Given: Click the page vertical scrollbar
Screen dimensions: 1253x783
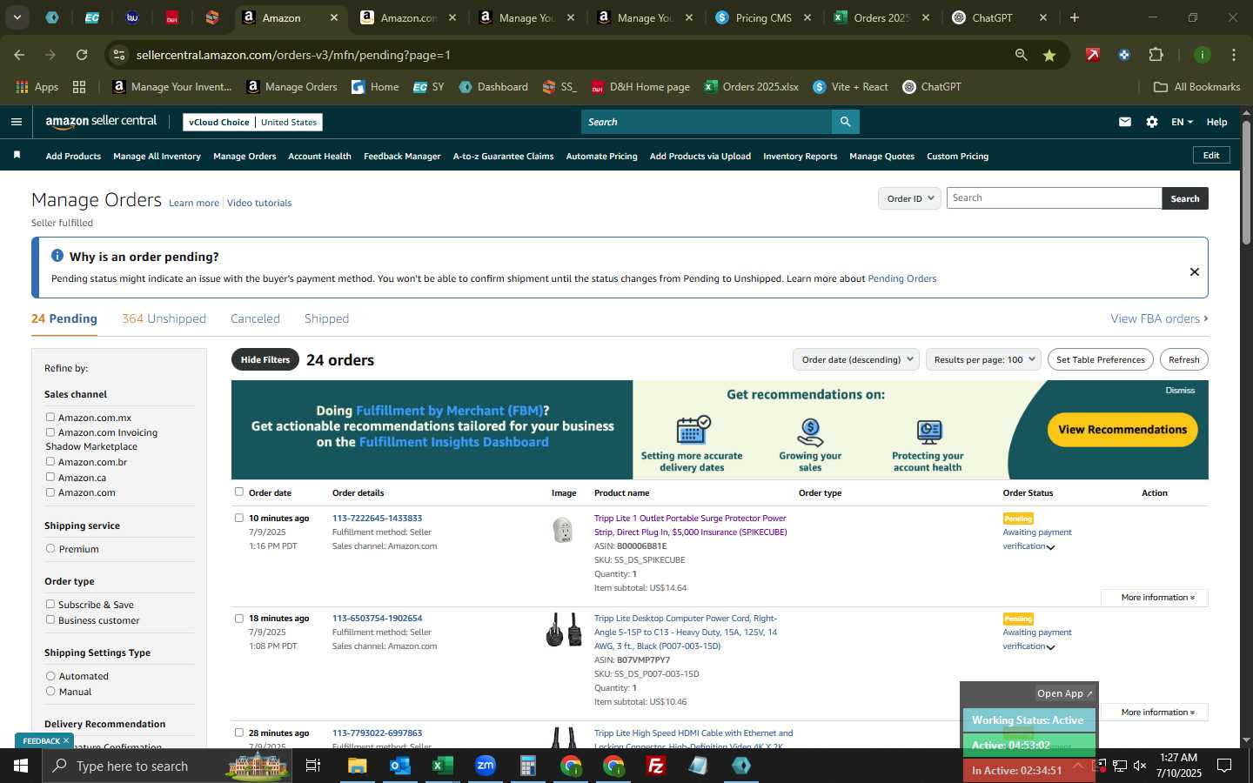Looking at the screenshot, I should [1246, 183].
